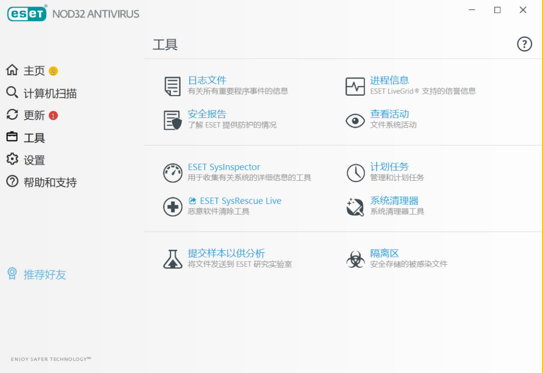
Task: Click the system cleaner broom icon
Action: click(x=355, y=206)
